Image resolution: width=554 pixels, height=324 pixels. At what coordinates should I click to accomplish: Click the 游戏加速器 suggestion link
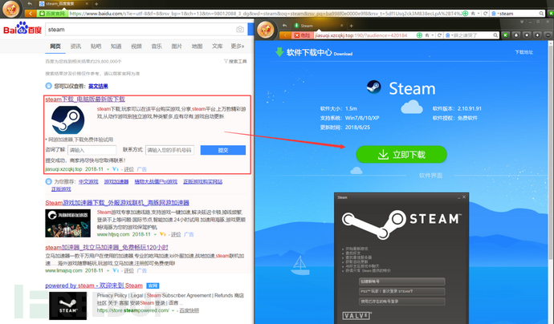tap(116, 182)
